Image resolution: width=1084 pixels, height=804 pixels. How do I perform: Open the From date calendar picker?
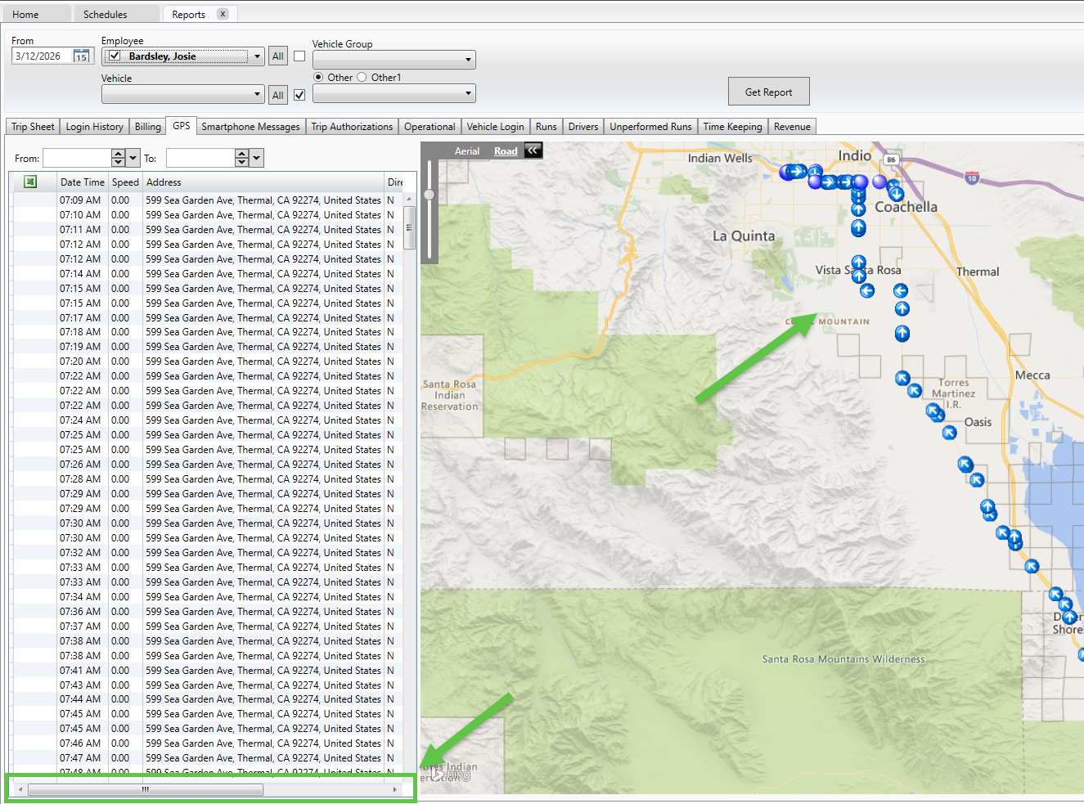[x=82, y=56]
